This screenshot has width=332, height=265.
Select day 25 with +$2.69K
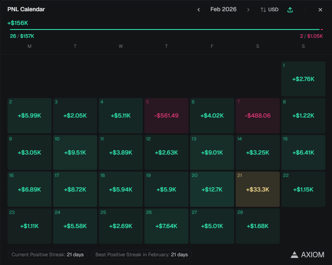coord(121,226)
